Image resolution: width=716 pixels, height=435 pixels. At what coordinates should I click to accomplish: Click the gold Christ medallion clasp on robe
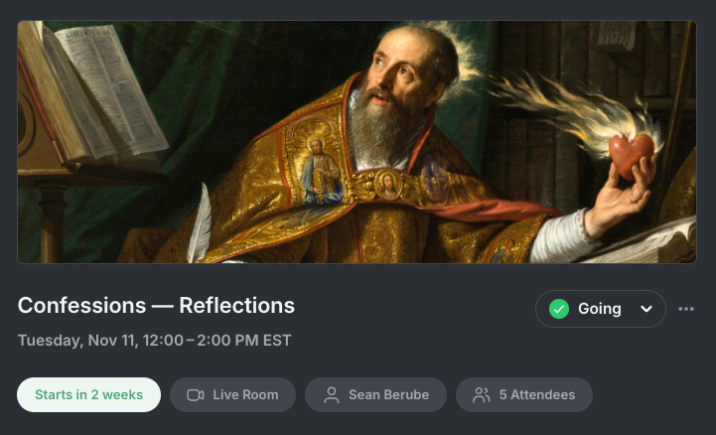coord(388,185)
